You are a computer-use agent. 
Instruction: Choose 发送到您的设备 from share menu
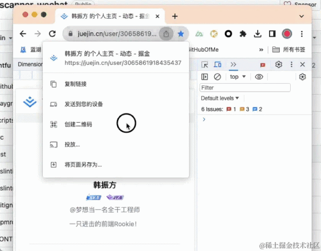[116, 104]
